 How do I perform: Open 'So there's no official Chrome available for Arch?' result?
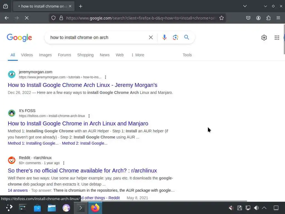click(82, 171)
